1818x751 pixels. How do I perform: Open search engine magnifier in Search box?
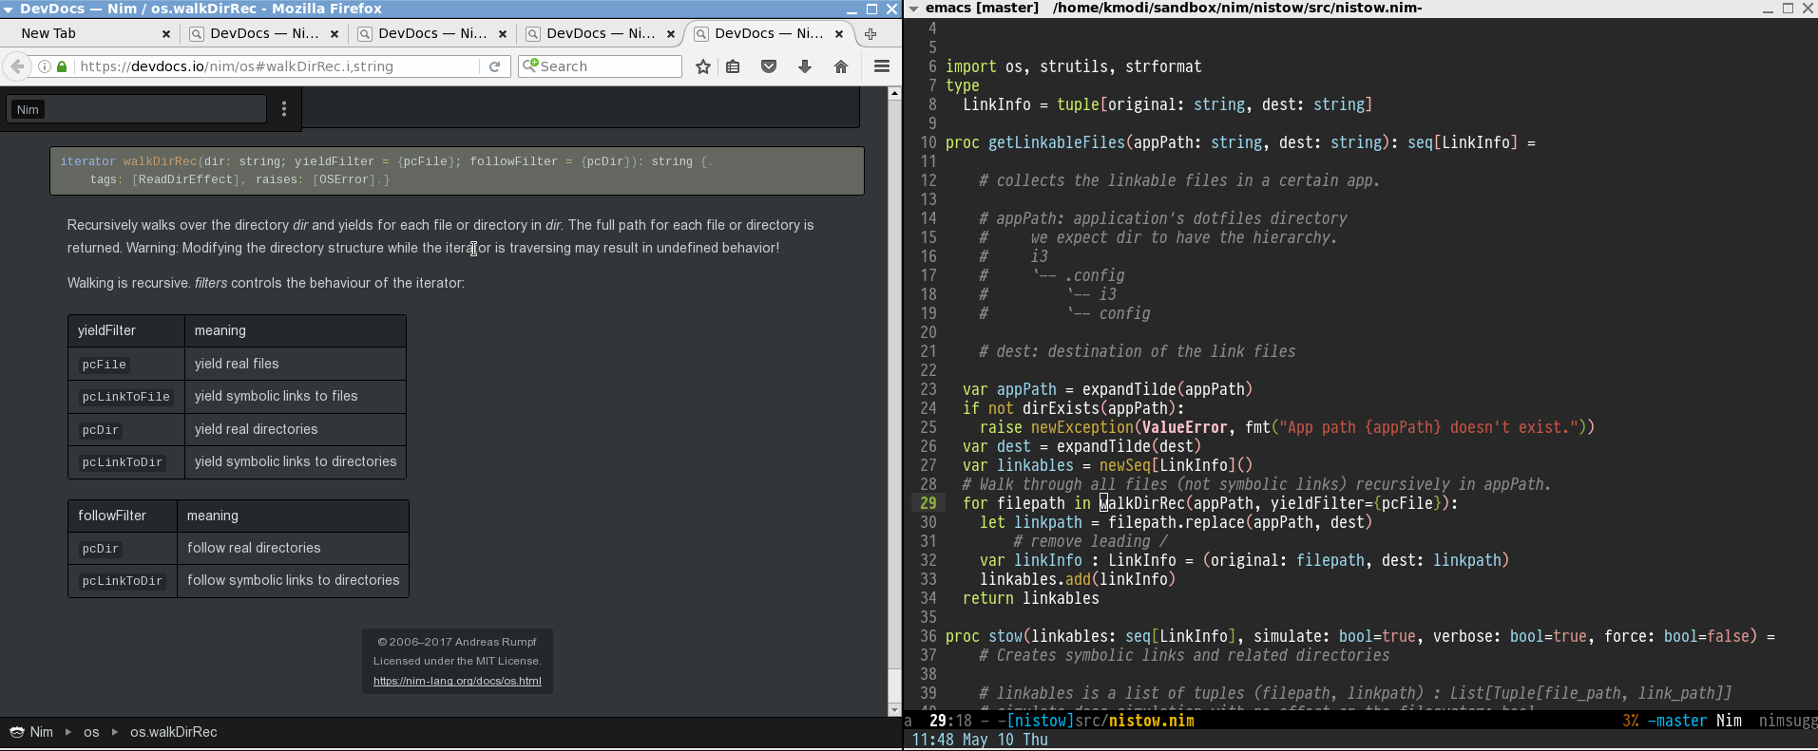tap(531, 66)
